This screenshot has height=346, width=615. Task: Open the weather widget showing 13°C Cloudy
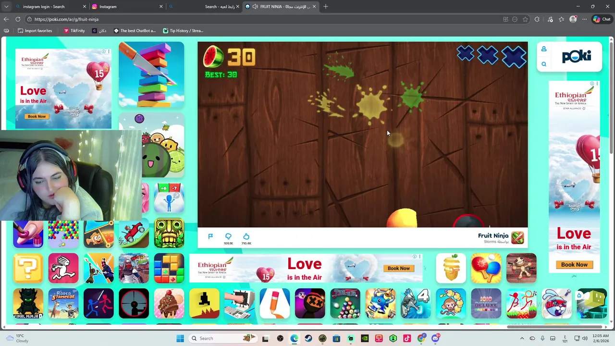(x=17, y=338)
